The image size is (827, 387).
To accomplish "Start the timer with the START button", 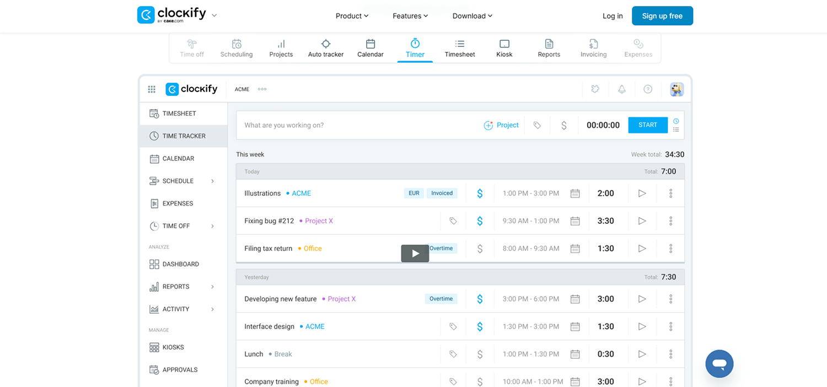I will click(x=648, y=125).
